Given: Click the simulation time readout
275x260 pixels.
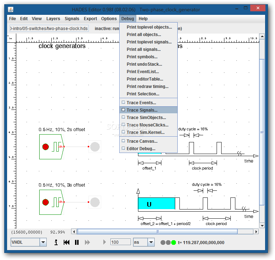Looking at the screenshot, I should [201, 242].
